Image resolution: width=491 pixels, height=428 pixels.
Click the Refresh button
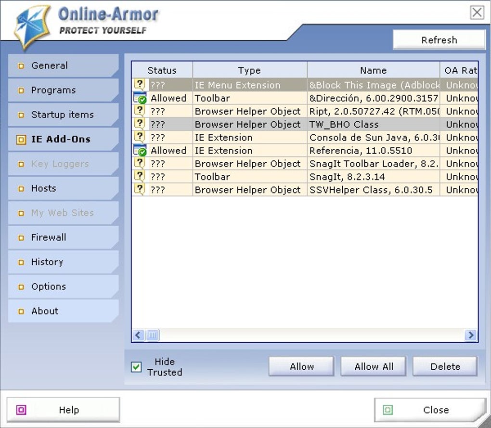[x=439, y=40]
